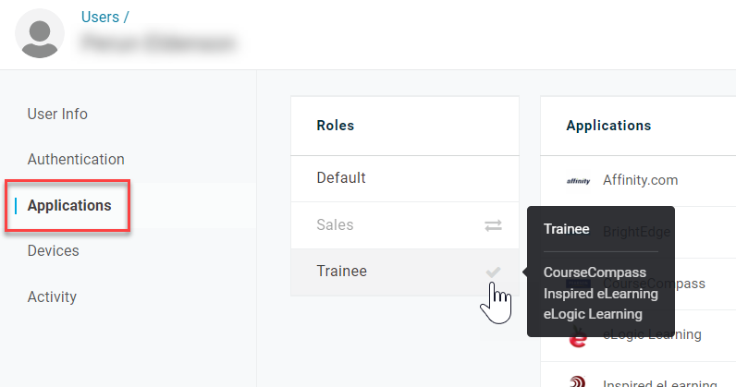736x387 pixels.
Task: Select the Trainee role row
Action: (x=405, y=272)
